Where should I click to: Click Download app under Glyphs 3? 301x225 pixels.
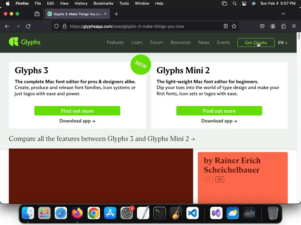tap(77, 121)
